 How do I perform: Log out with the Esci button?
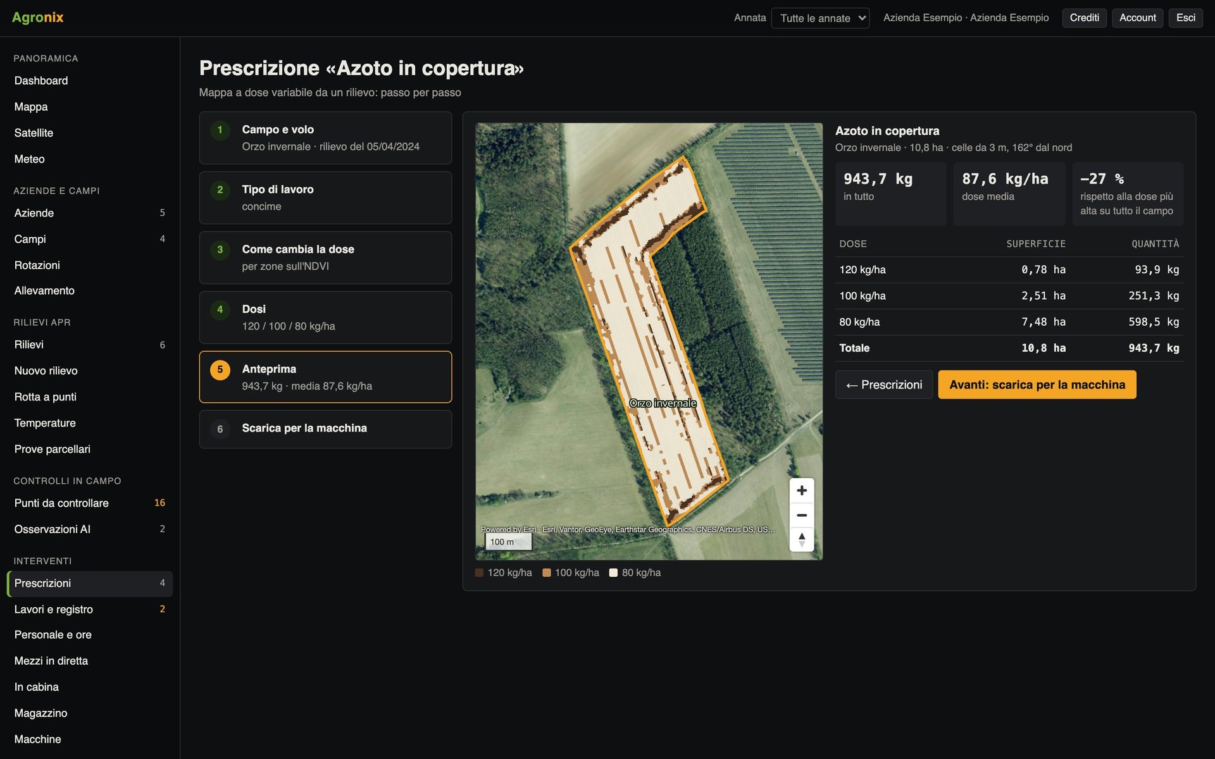[1185, 18]
